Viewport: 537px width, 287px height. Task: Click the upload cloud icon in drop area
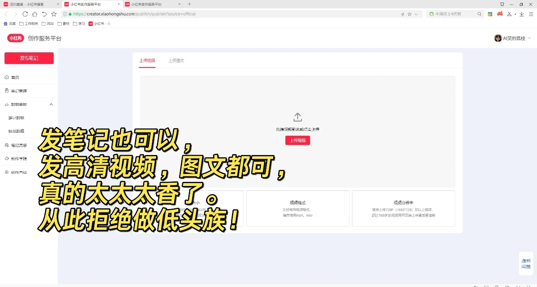coord(297,117)
